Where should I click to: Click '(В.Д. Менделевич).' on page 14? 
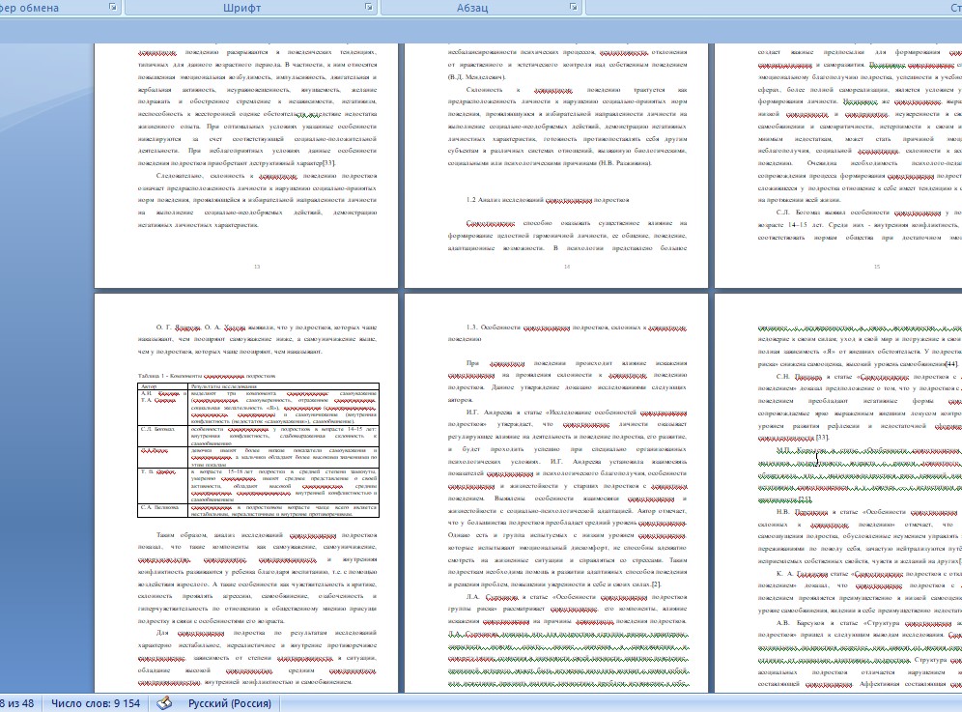pos(477,76)
